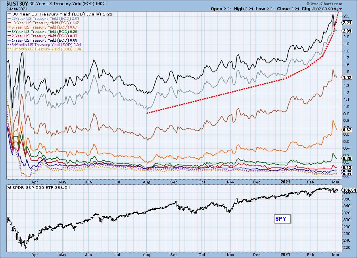Click the Chg -0.02 (-0.90%) value

coord(320,9)
